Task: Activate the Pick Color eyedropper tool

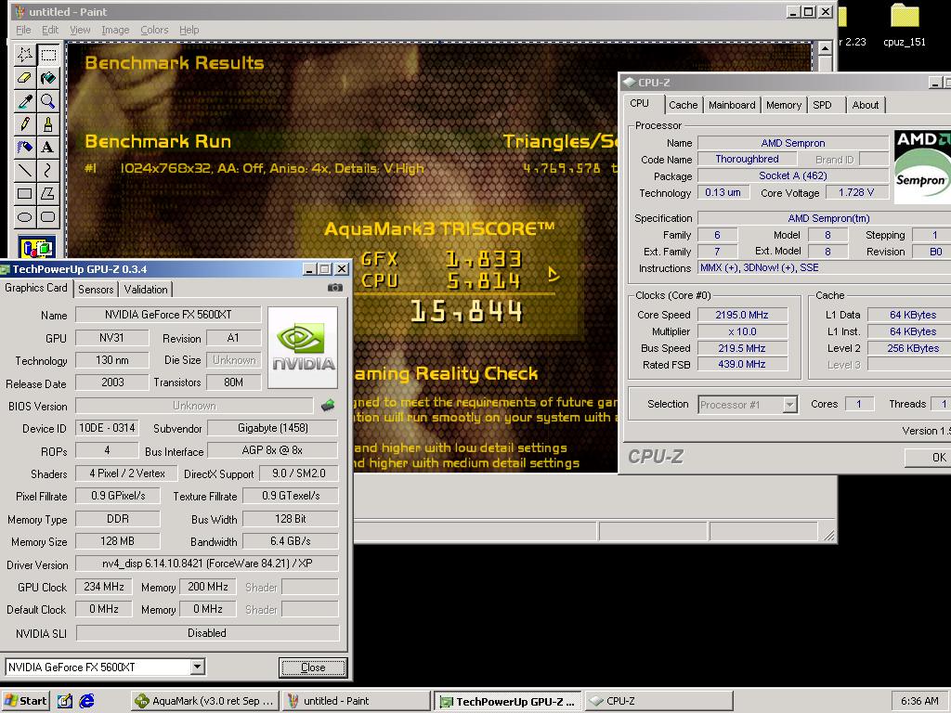Action: pos(25,101)
